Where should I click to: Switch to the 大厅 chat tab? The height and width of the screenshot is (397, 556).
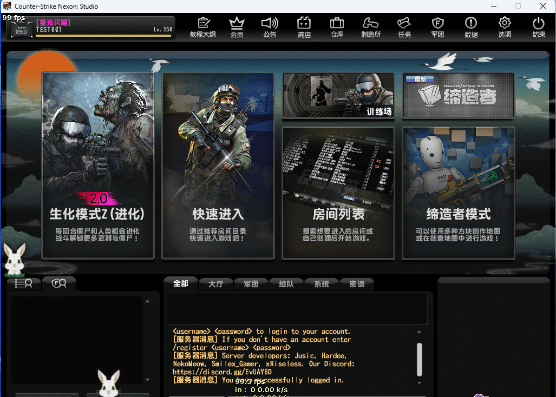[215, 284]
